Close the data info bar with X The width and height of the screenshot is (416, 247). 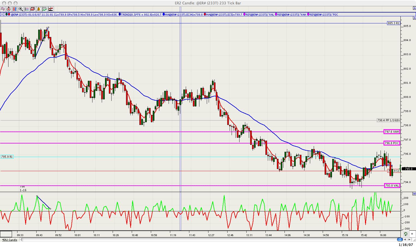pyautogui.click(x=2, y=14)
